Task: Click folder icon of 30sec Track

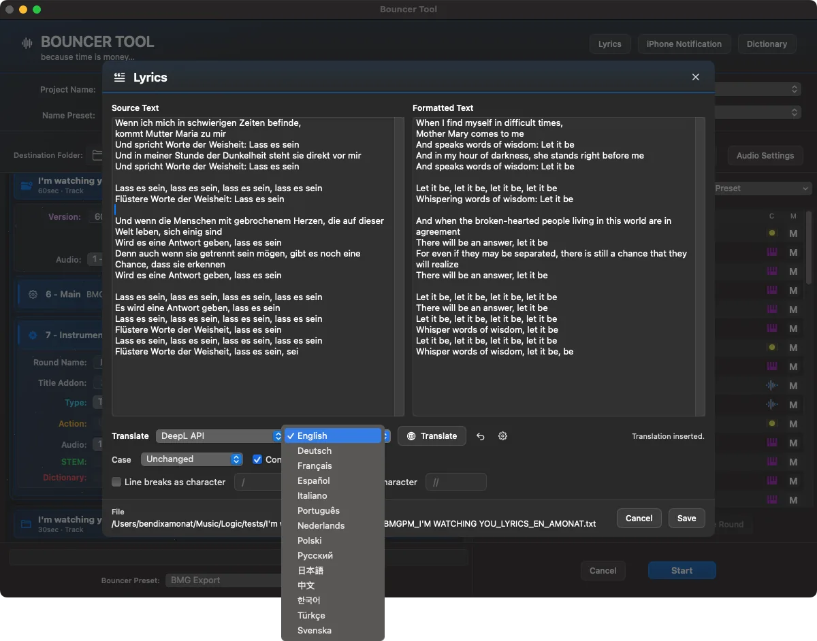Action: (27, 524)
